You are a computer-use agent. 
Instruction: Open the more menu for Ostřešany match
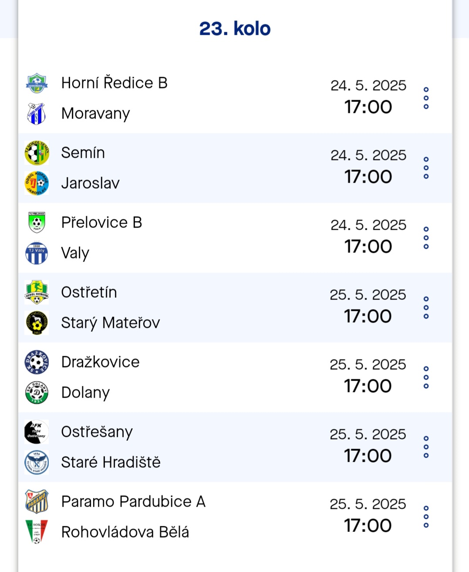coord(426,447)
